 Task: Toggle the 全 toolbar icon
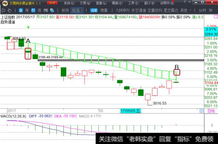21,10
